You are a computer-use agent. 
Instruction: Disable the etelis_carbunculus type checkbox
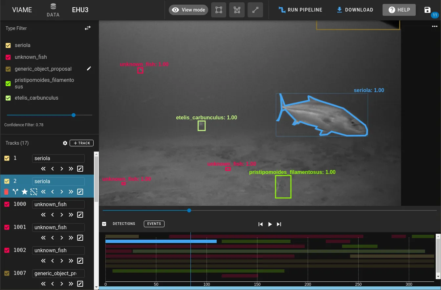pyautogui.click(x=9, y=98)
